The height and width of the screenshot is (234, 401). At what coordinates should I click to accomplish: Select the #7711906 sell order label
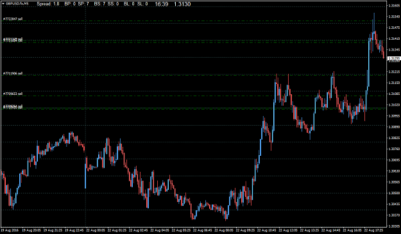pos(13,74)
